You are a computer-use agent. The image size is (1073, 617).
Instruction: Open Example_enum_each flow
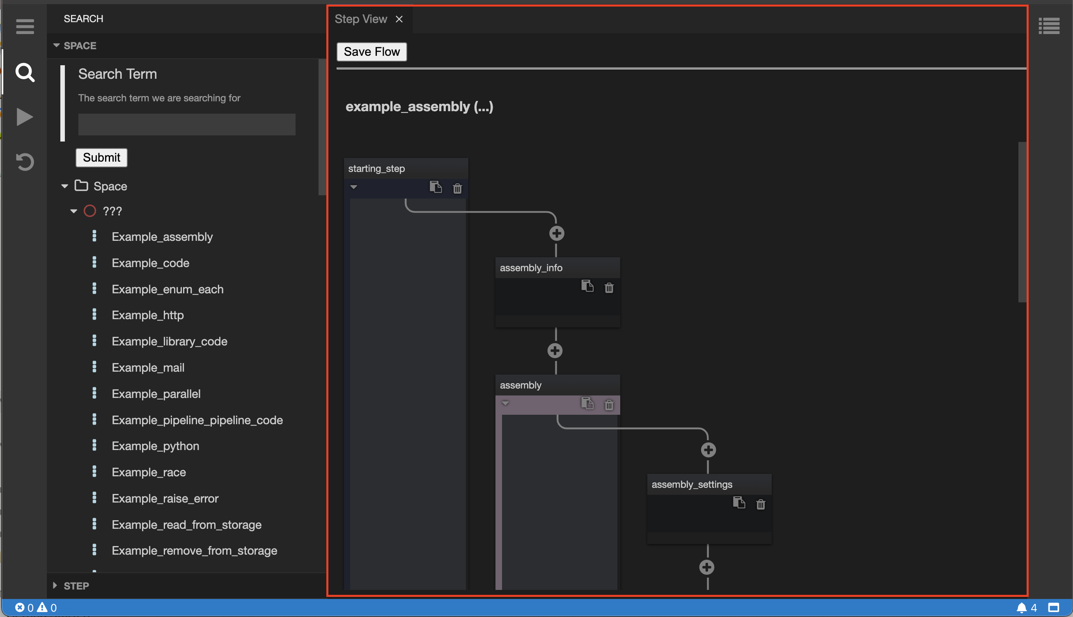167,289
